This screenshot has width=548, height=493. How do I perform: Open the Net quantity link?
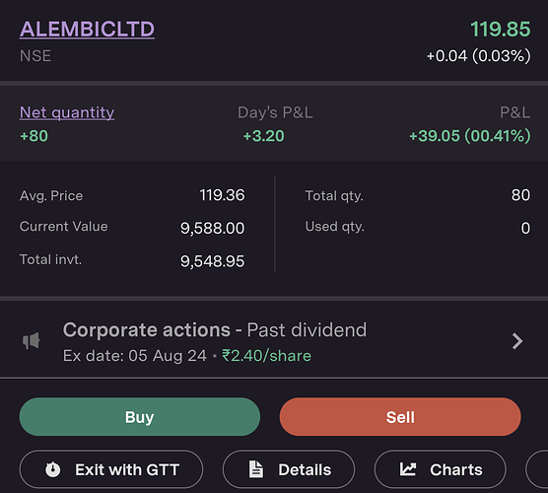67,112
